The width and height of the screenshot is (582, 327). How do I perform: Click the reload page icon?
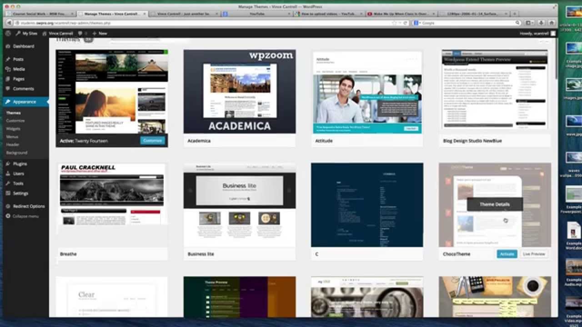406,23
